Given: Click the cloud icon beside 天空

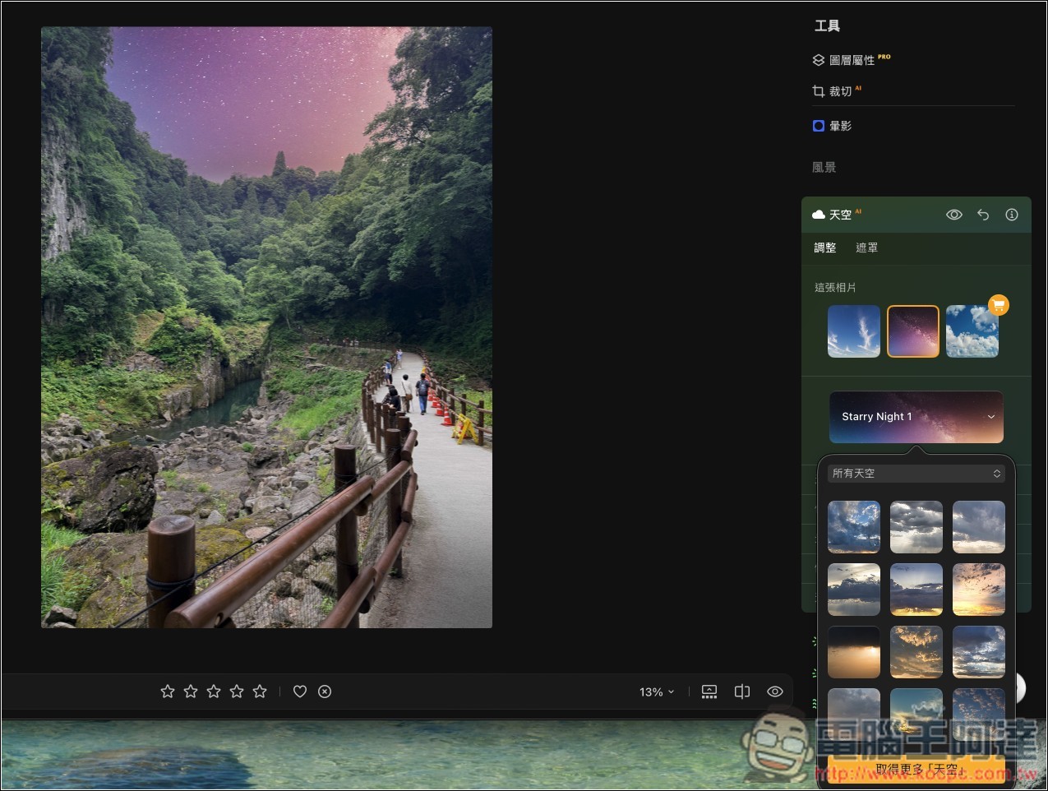Looking at the screenshot, I should [819, 215].
